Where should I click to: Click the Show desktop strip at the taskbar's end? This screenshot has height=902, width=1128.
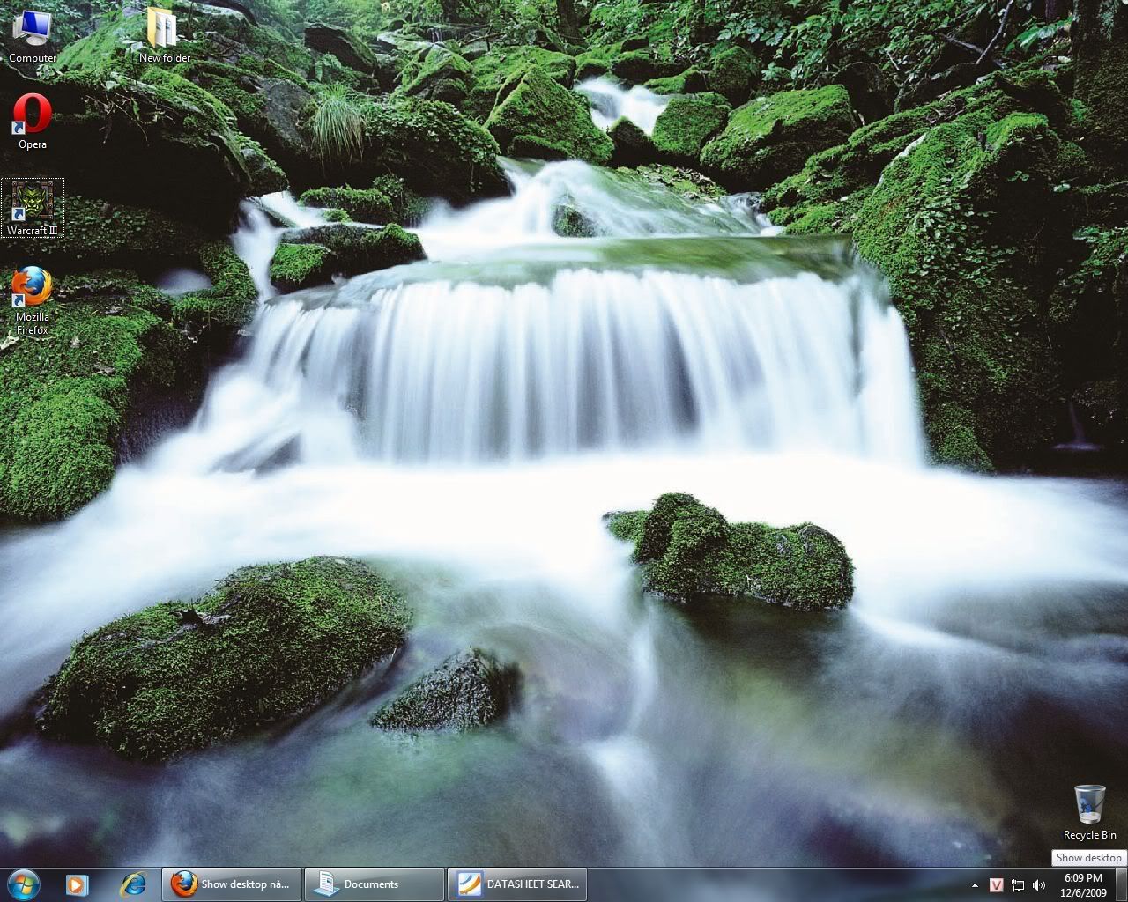click(x=1122, y=884)
